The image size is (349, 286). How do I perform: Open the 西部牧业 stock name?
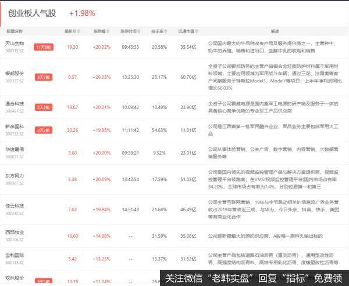(15, 233)
